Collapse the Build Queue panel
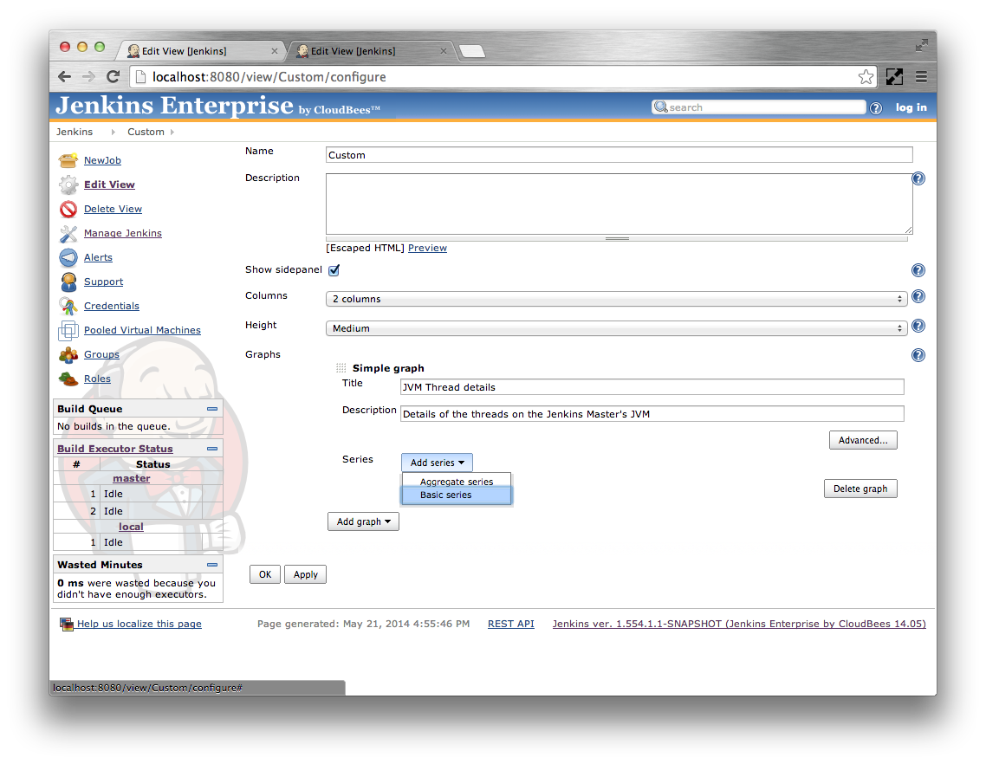Screen dimensions: 986x764 click(x=212, y=409)
